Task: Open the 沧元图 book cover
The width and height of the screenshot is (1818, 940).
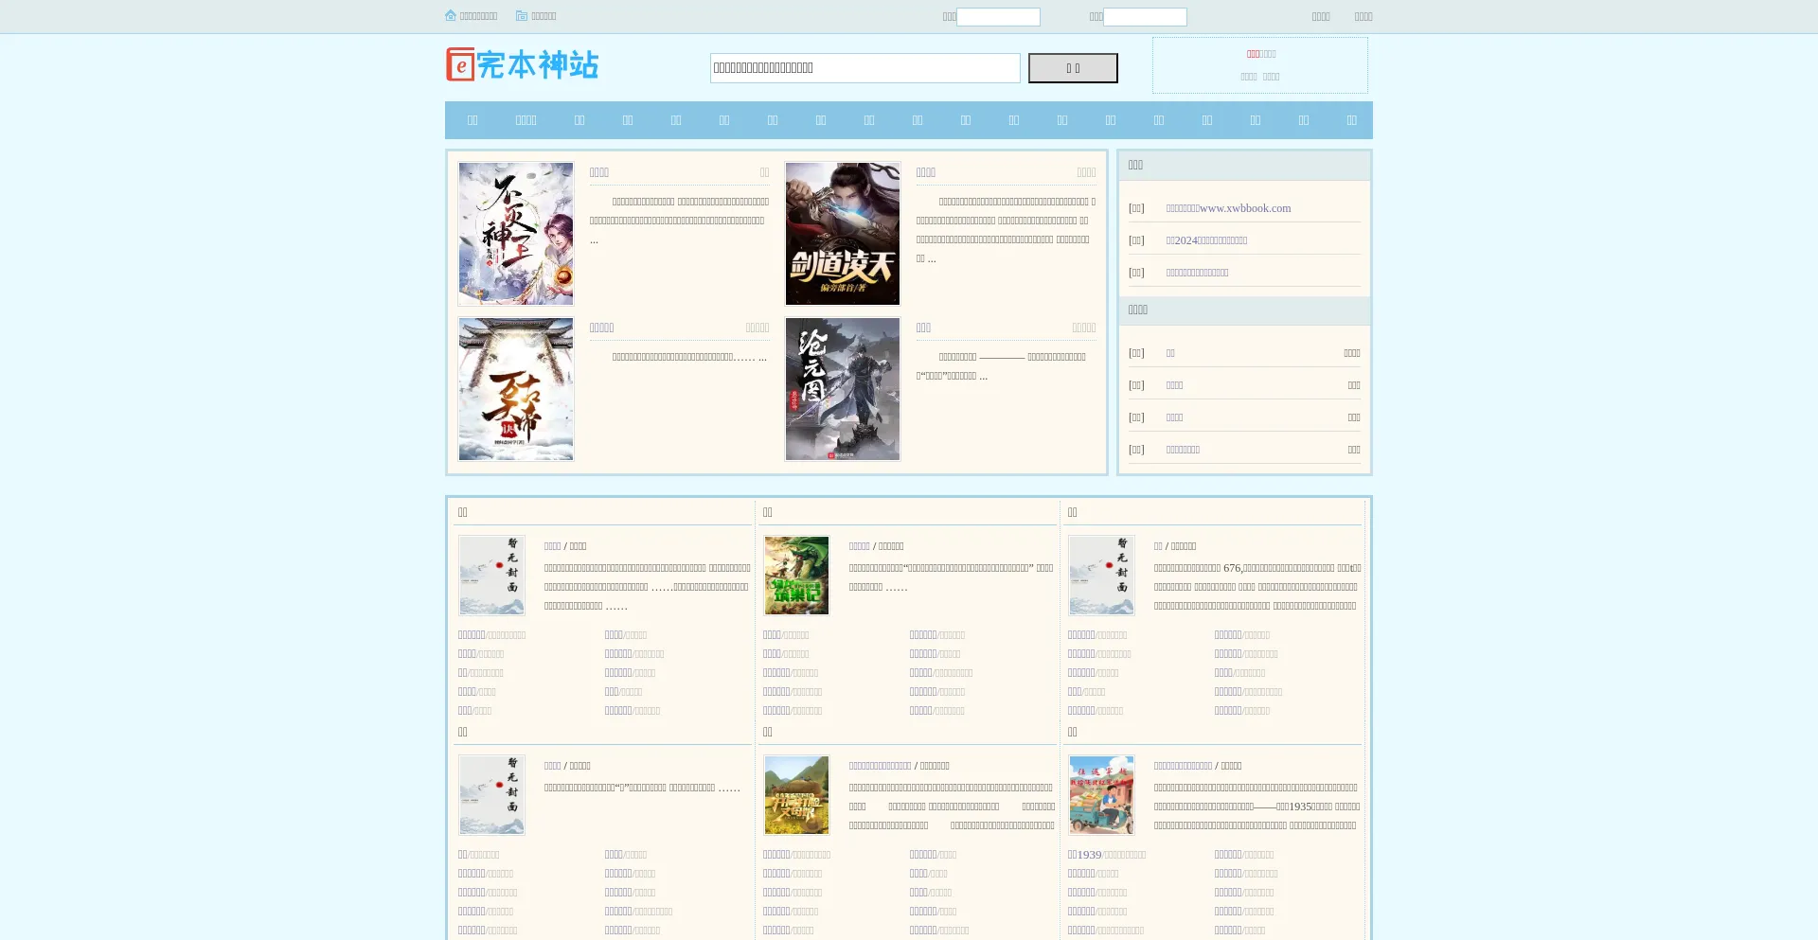Action: coord(843,389)
